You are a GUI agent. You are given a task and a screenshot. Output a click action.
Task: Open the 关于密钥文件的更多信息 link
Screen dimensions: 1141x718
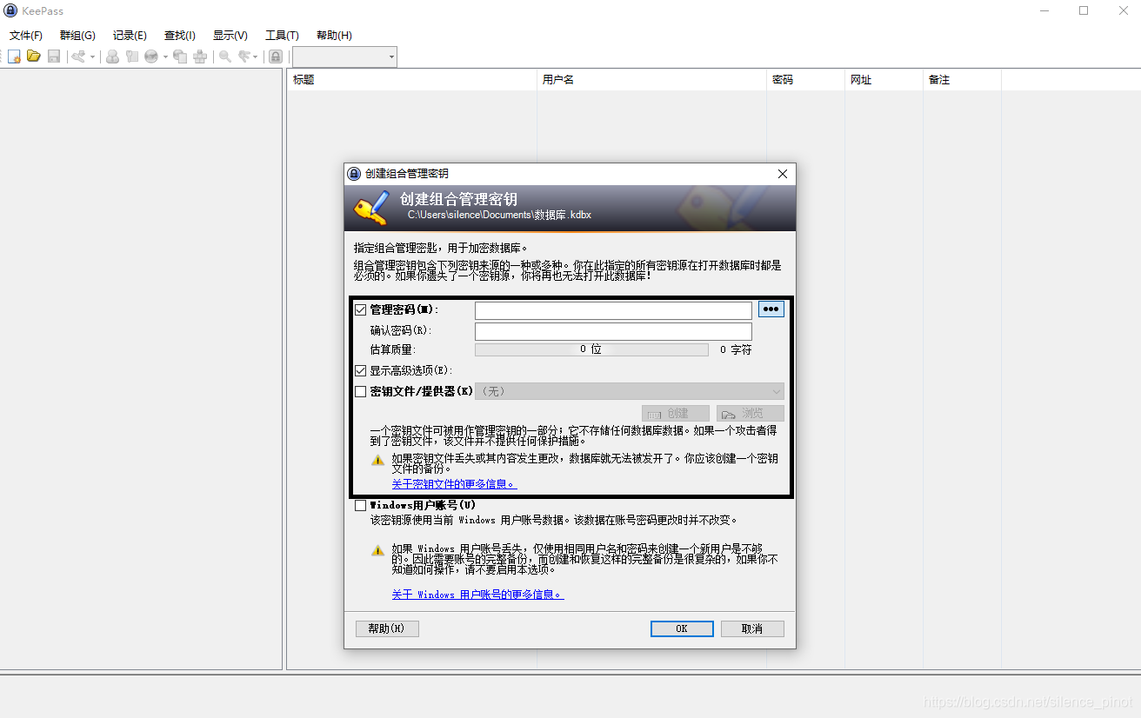(x=454, y=484)
